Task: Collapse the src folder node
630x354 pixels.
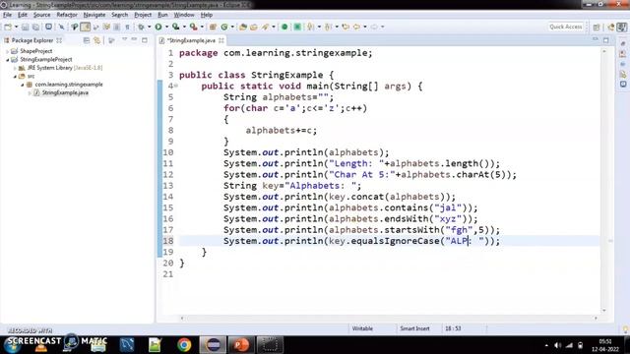Action: pyautogui.click(x=15, y=77)
